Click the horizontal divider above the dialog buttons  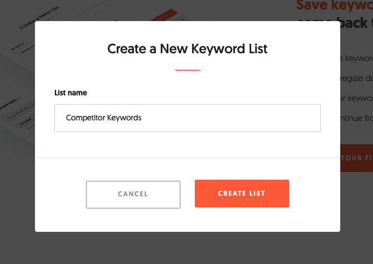[x=188, y=158]
